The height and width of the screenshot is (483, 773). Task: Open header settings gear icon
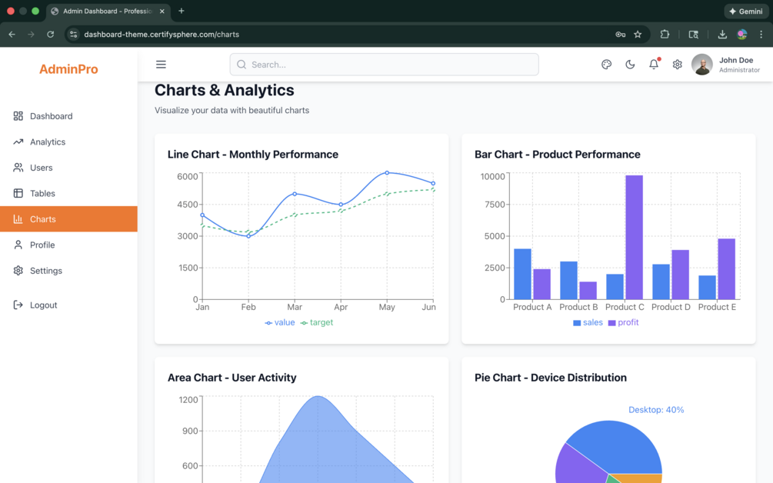(x=678, y=65)
